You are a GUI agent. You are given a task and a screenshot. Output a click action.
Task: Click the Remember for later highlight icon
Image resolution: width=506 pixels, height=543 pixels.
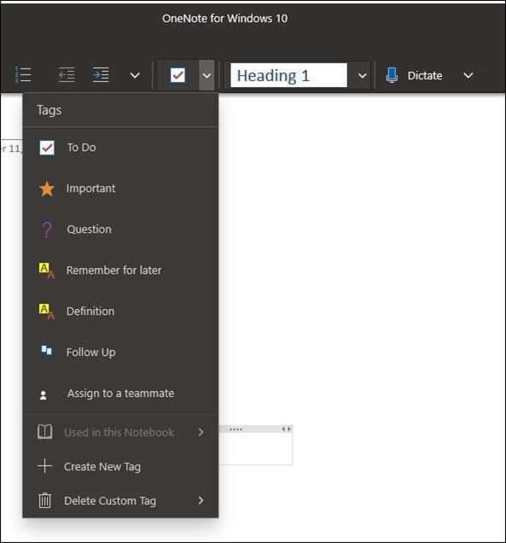pos(46,270)
